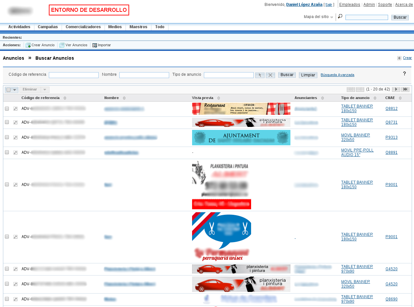
Task: Check the checkbox on the Restaurant banner row
Action: 7,108
